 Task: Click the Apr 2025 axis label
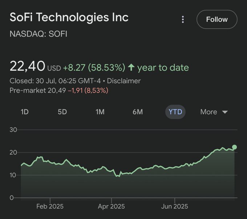(x=111, y=206)
